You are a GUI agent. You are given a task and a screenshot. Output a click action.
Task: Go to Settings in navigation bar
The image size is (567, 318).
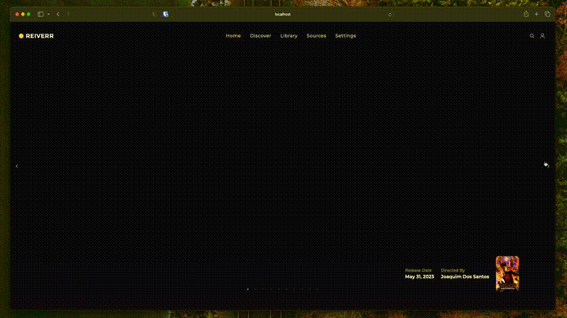point(345,36)
